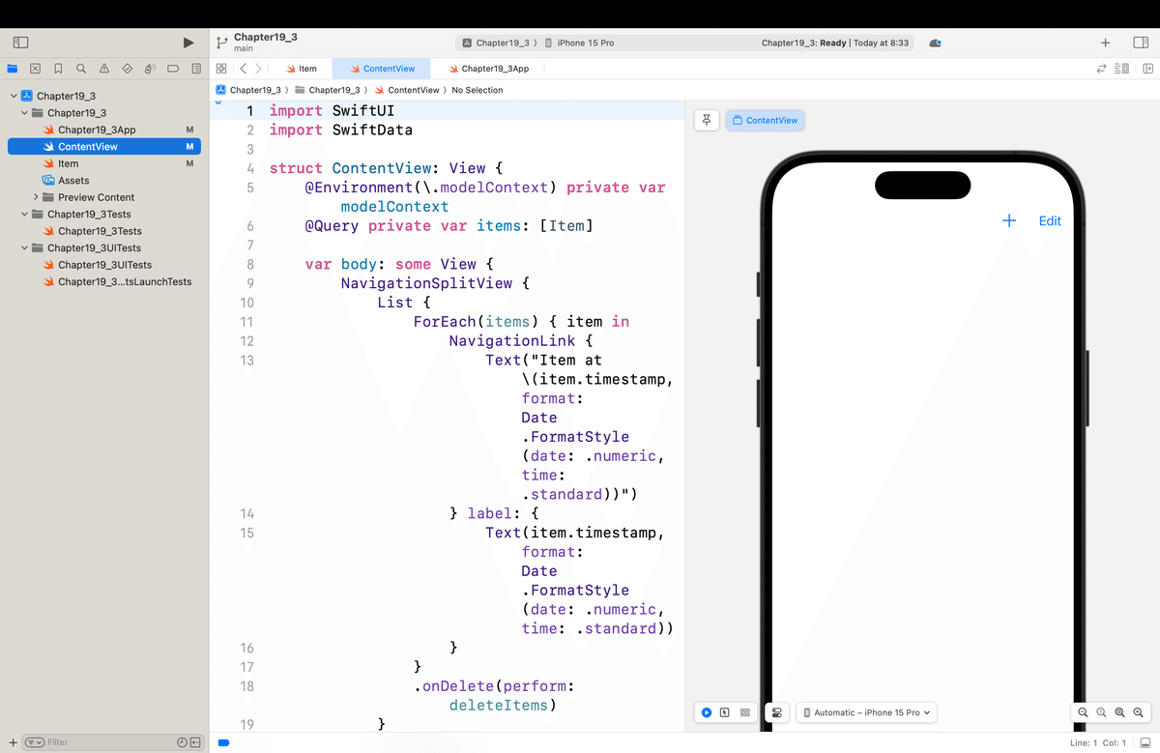The height and width of the screenshot is (753, 1160).
Task: Toggle recently edited files filter clock
Action: coord(182,742)
